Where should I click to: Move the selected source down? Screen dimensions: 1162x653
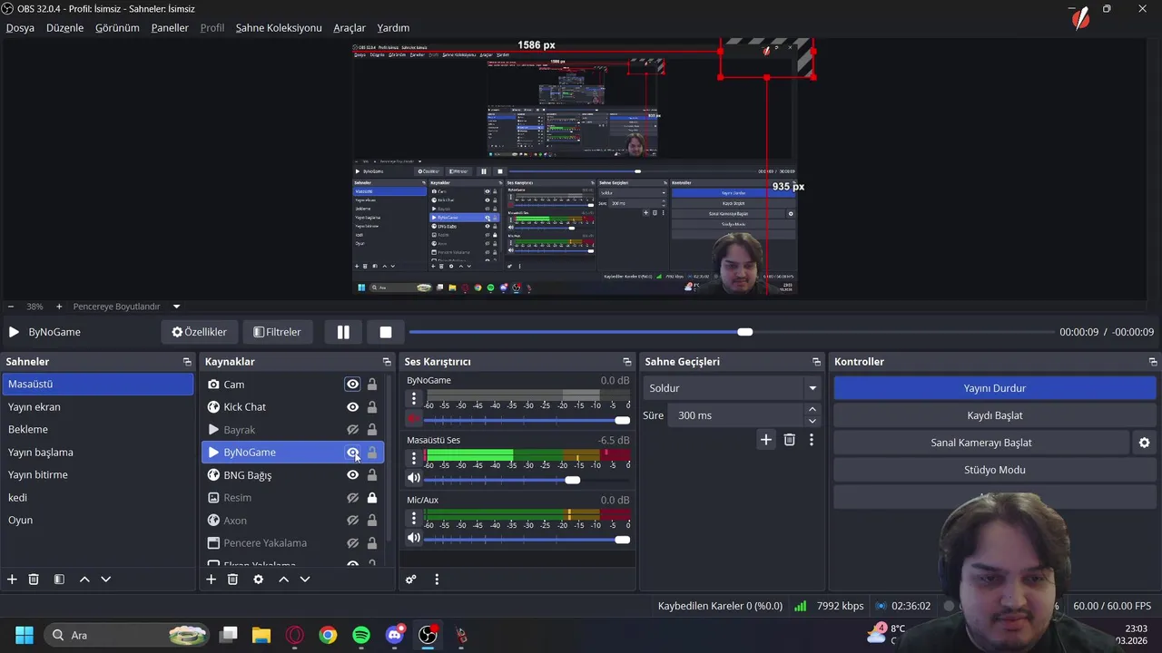[305, 580]
